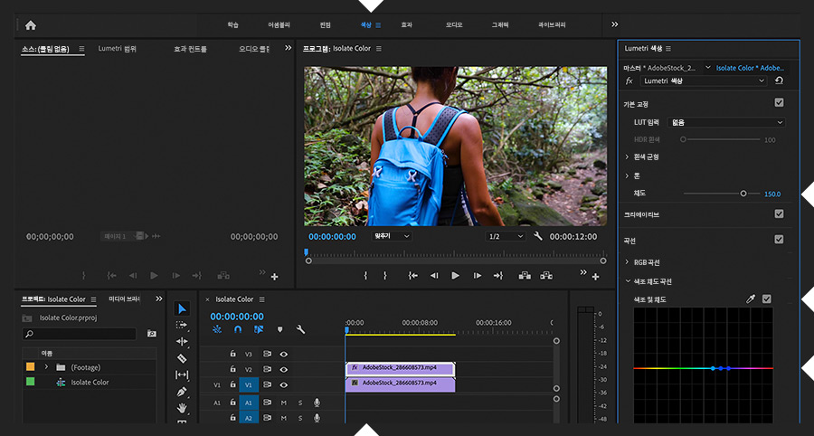Switch to the 편집 workspace
The image size is (814, 436).
(x=325, y=25)
